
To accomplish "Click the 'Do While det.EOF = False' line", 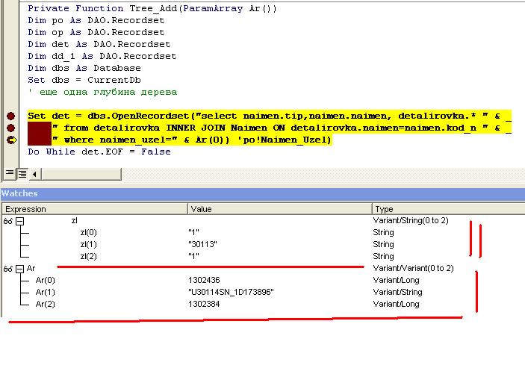I will point(99,152).
